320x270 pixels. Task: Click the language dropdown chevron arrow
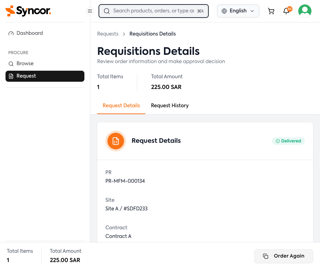click(x=252, y=11)
